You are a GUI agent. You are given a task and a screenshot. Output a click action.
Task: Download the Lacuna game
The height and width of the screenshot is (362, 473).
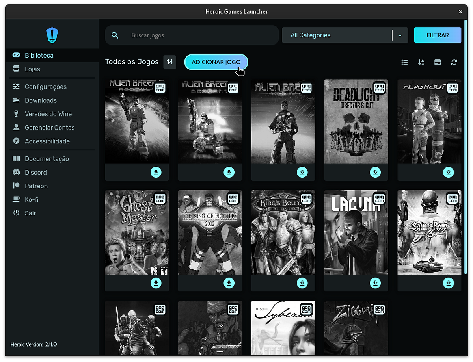click(x=375, y=283)
